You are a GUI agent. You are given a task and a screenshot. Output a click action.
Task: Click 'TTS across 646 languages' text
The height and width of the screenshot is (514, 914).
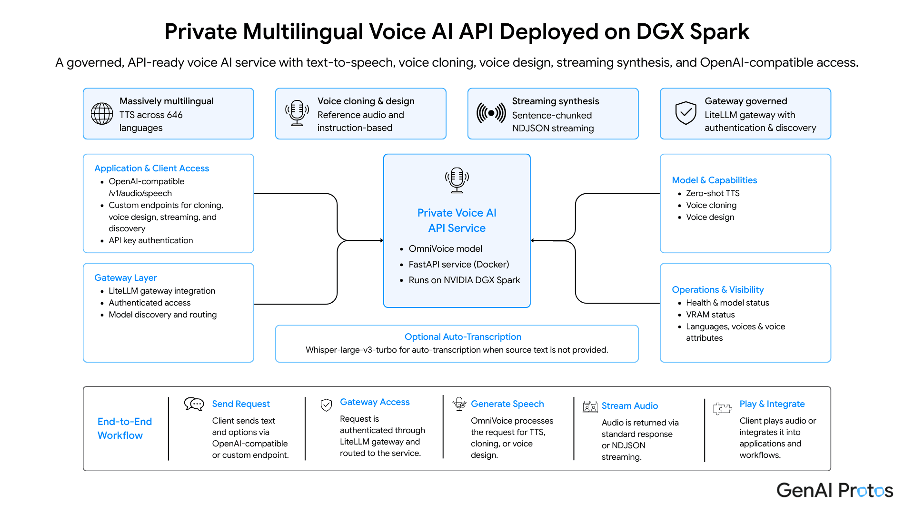[151, 121]
